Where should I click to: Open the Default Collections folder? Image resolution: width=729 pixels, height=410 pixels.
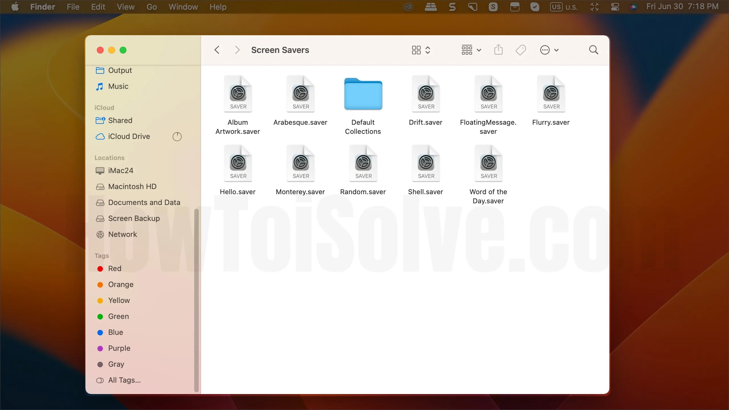click(x=363, y=94)
